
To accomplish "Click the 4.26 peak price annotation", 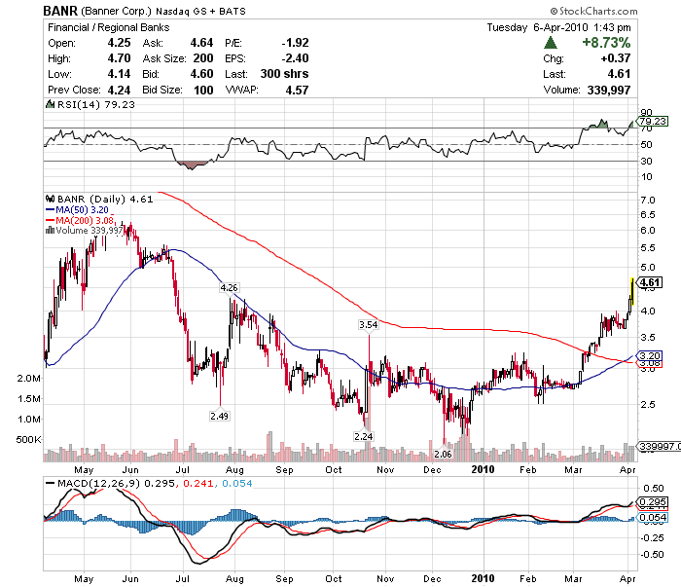I will tap(229, 287).
